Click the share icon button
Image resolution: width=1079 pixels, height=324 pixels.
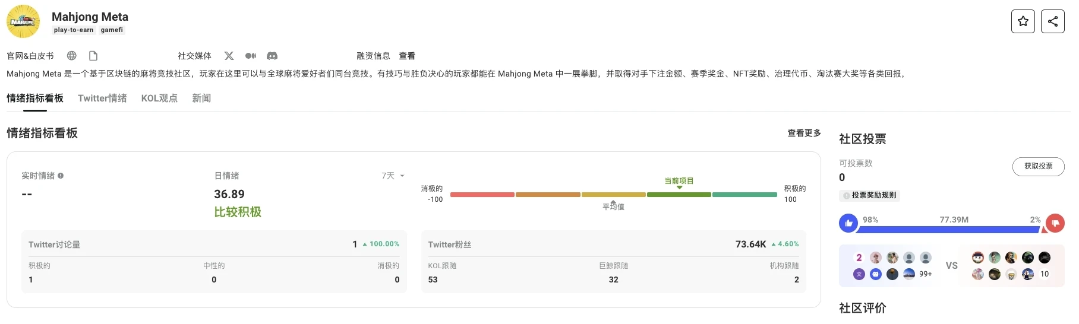[x=1052, y=21]
